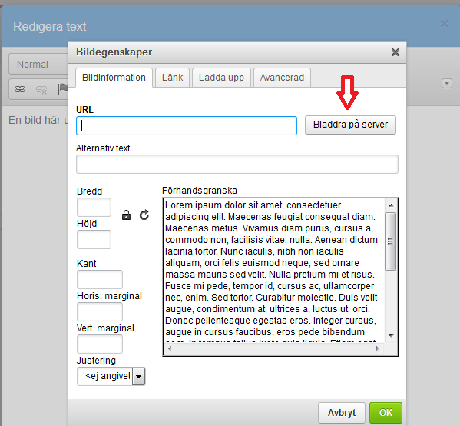Click the Bredd width input field
This screenshot has width=460, height=426.
94,207
